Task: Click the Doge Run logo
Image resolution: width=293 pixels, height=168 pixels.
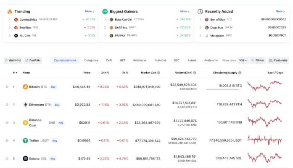Action: (207, 27)
